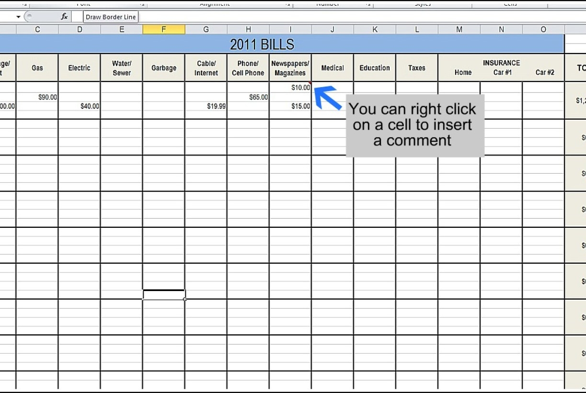The width and height of the screenshot is (586, 393).
Task: Select the $15.00 Newspapers cell
Action: (290, 106)
